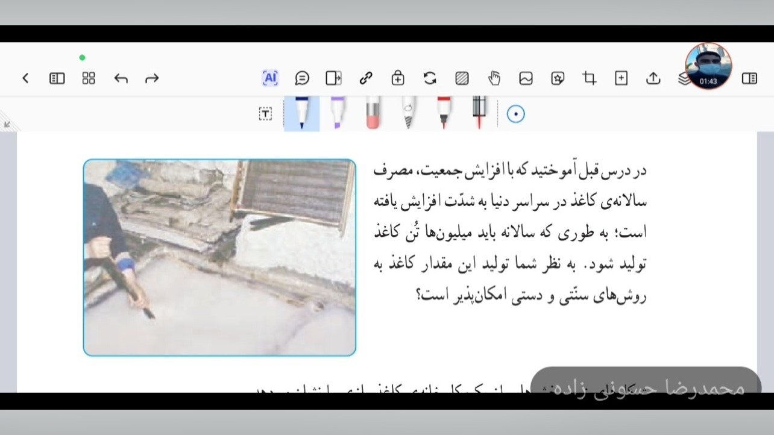Select the red marker pen
This screenshot has width=774, height=435.
pyautogui.click(x=443, y=114)
